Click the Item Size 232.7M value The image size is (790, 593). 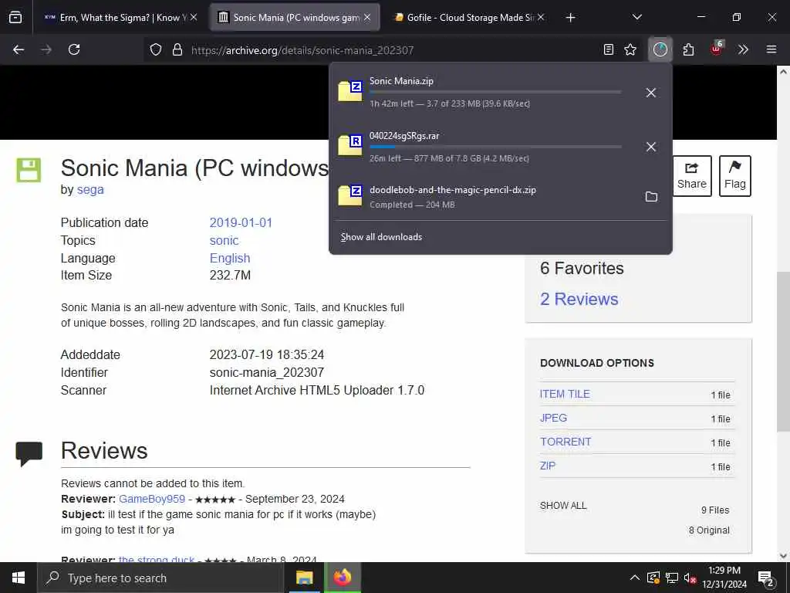[230, 276]
